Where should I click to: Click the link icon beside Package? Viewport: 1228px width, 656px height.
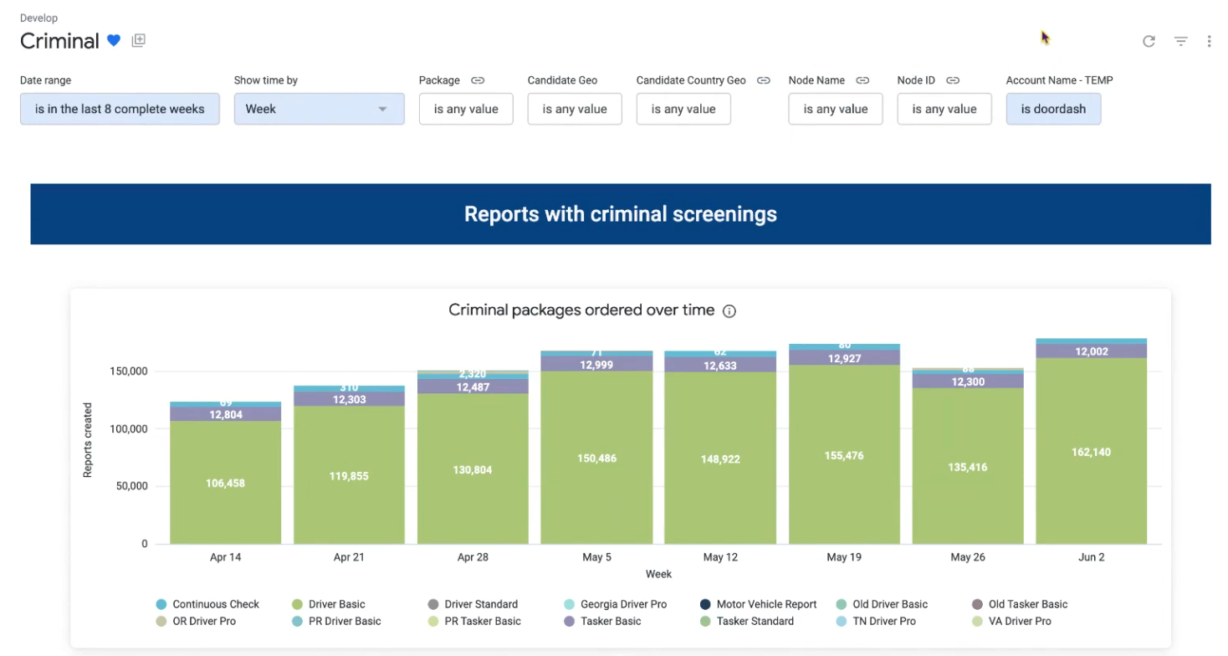point(478,80)
